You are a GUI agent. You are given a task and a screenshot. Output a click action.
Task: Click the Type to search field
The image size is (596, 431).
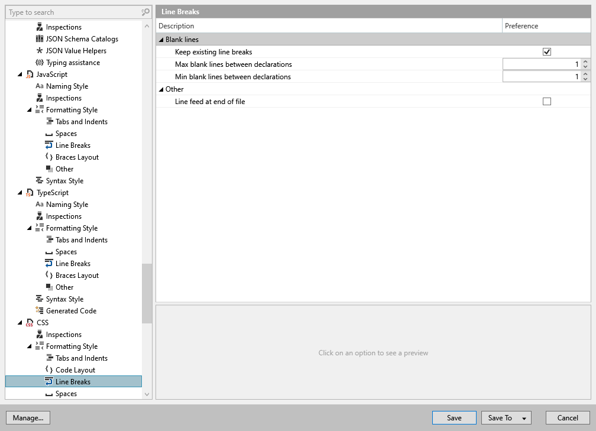click(x=74, y=12)
